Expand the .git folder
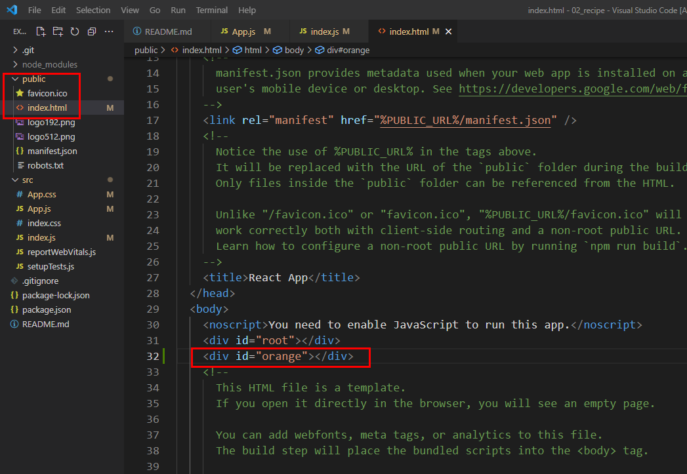The height and width of the screenshot is (474, 687). point(62,50)
